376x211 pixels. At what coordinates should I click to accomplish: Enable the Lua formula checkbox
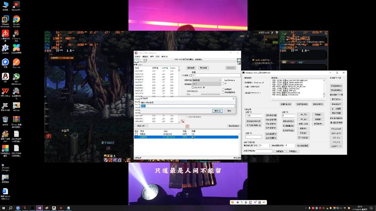pos(224,80)
